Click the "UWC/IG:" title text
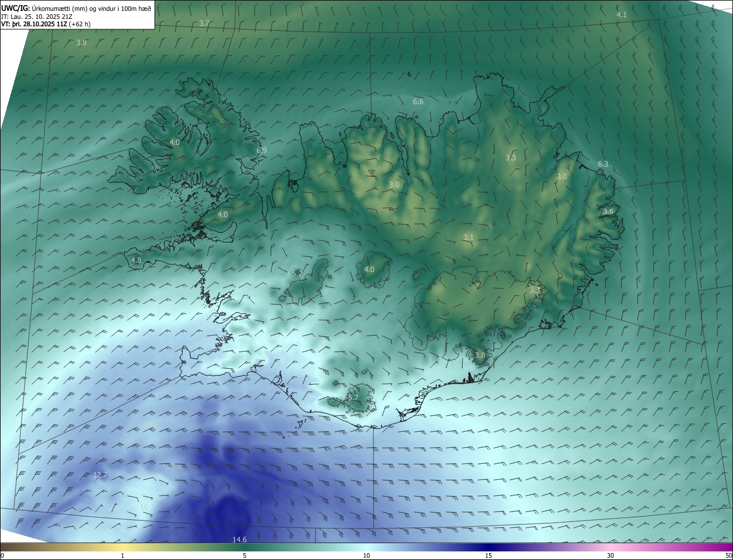 coord(15,7)
